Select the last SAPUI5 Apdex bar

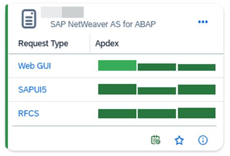(197, 89)
